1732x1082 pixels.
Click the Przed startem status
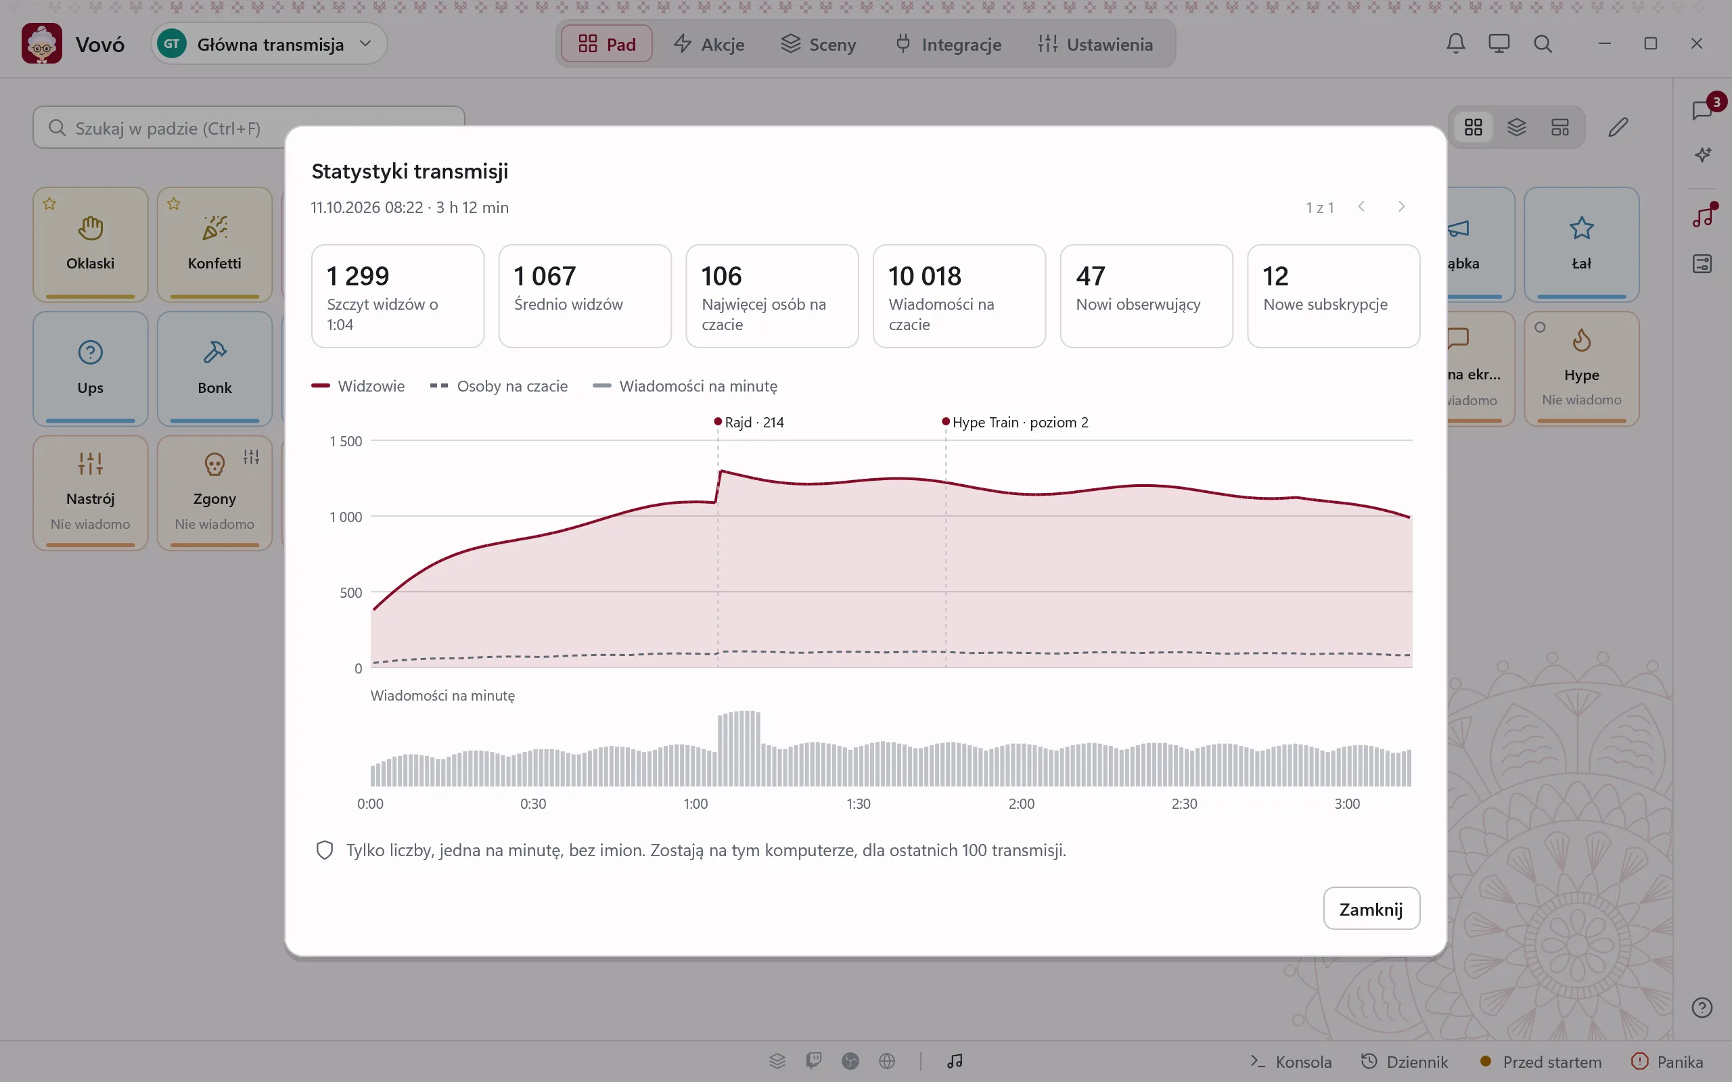click(x=1540, y=1061)
